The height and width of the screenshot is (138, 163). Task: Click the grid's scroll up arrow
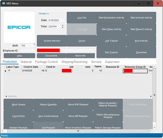(x=154, y=67)
